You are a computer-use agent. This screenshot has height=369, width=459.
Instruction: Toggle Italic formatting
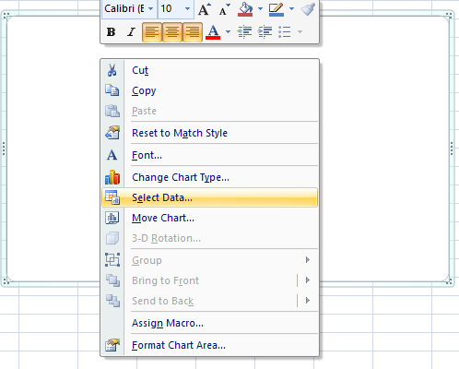[x=132, y=31]
